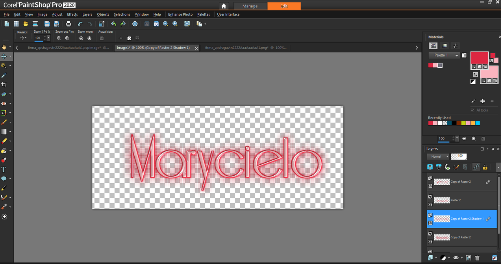Screen dimensions: 504x264
Task: Switch to firma_zpshzgavtn2222AaaAaaAaA1.png document tab
Action: [x=246, y=48]
